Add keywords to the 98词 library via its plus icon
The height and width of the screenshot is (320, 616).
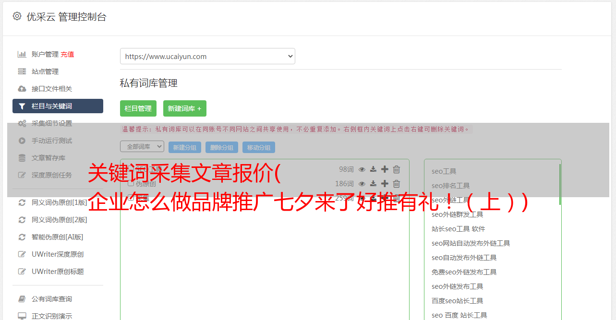tap(385, 169)
